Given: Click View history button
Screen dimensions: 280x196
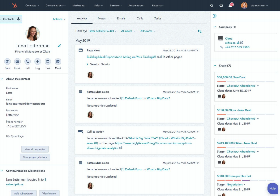Looking at the screenshot, I should click(x=49, y=193).
